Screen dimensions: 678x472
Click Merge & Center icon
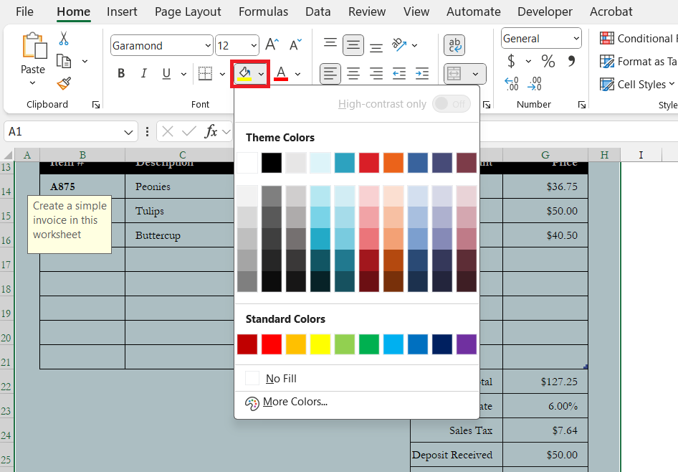(454, 74)
